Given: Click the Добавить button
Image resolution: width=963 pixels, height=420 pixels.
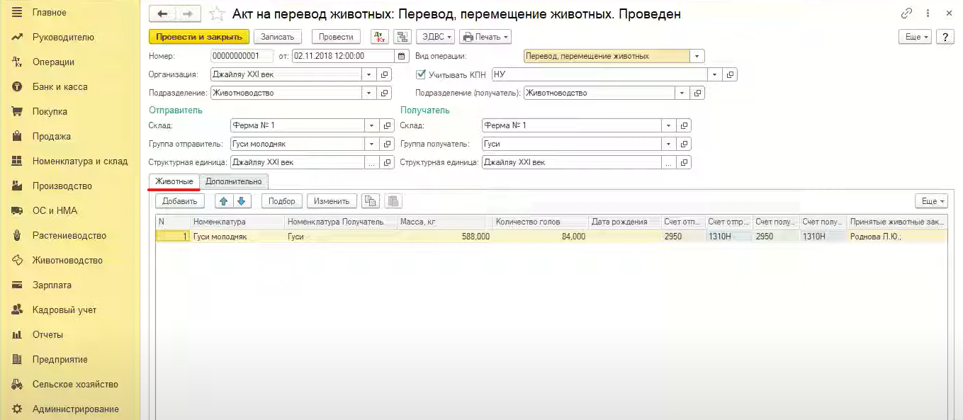Looking at the screenshot, I should (179, 201).
